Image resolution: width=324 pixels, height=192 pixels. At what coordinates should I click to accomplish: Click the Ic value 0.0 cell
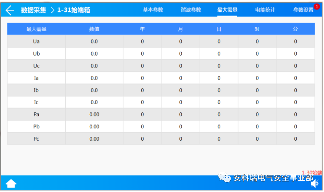click(x=94, y=102)
